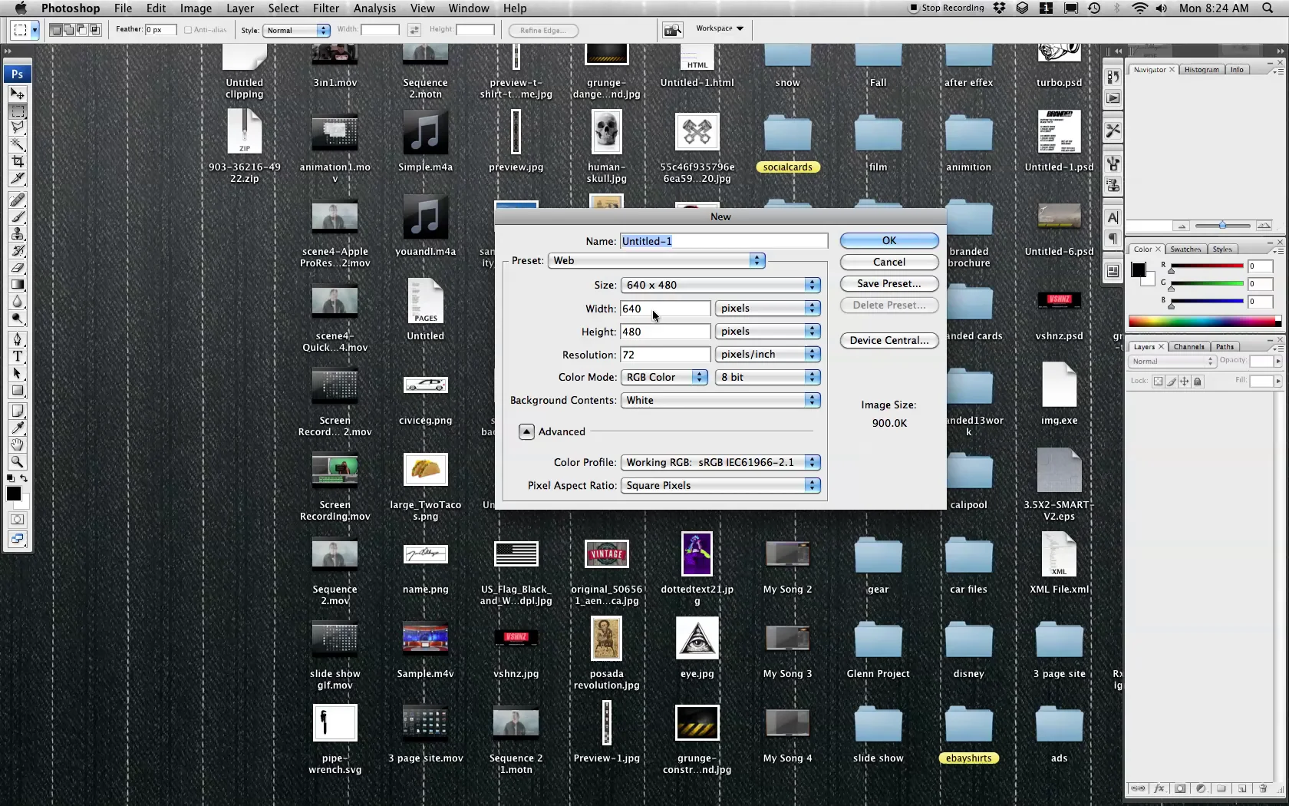
Task: Open the Size dropdown 640 x 480
Action: click(720, 285)
